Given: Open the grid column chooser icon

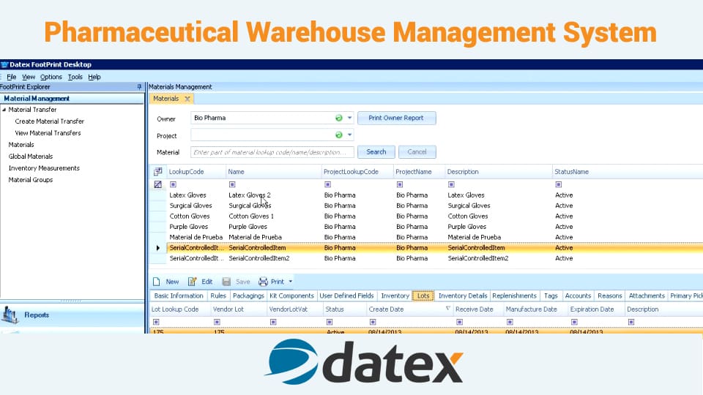Looking at the screenshot, I should [x=158, y=171].
